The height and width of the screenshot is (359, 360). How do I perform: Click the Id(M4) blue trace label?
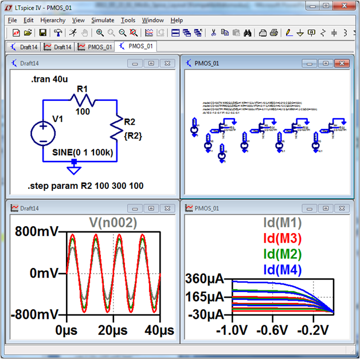tap(282, 268)
